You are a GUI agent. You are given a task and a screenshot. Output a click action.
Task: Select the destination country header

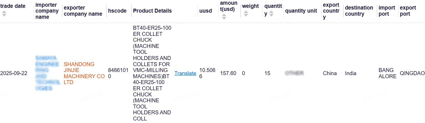(359, 11)
